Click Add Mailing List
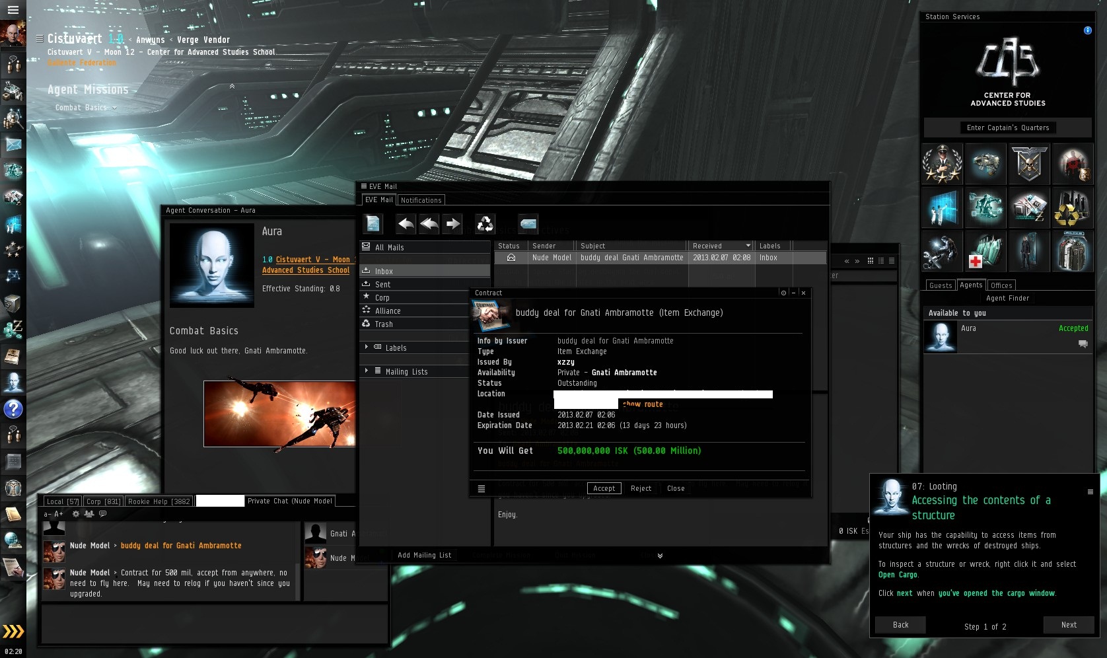 point(425,556)
